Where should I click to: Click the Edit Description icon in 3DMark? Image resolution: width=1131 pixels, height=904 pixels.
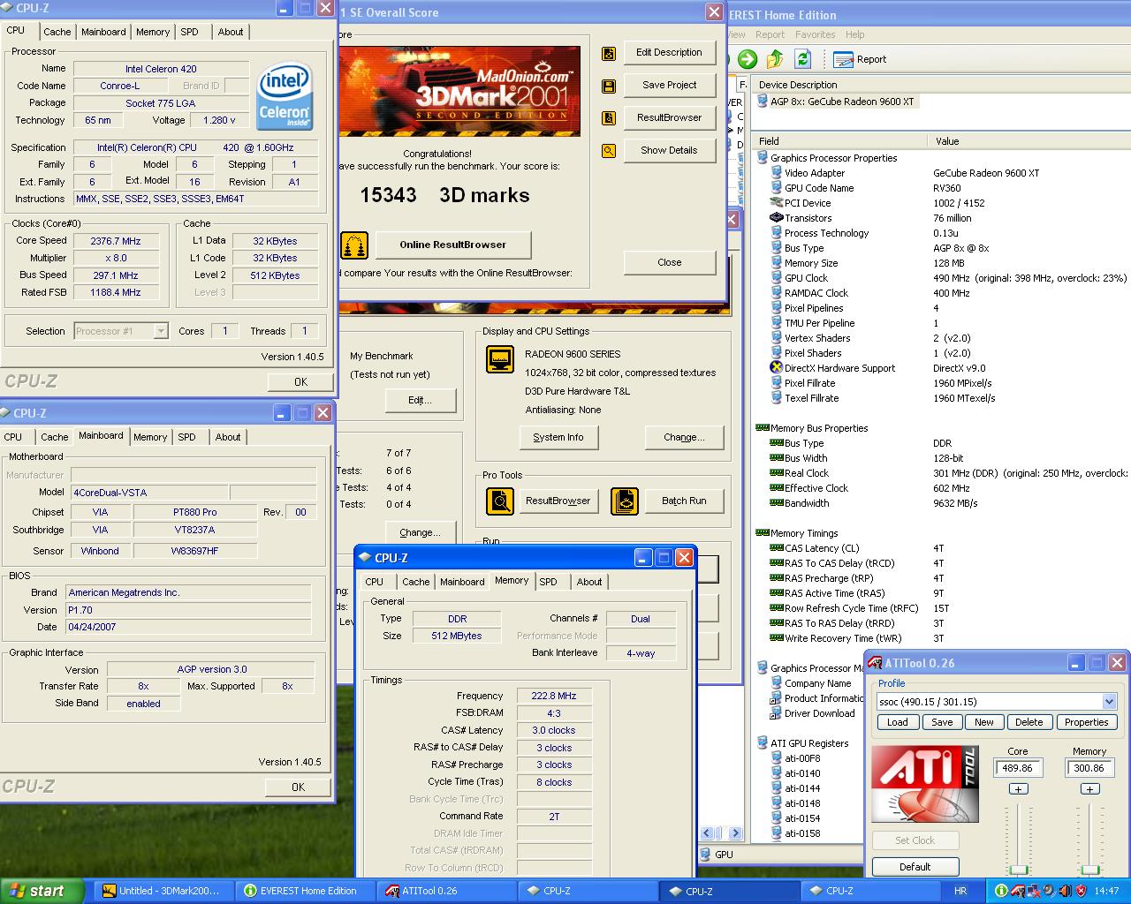coord(609,53)
